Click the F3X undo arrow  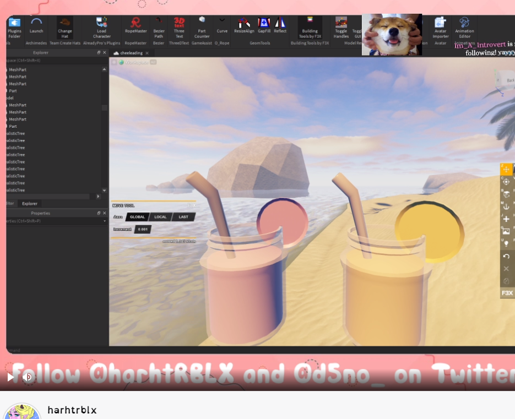coord(506,256)
